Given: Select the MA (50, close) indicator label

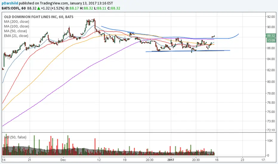Looking at the screenshot, I should [16, 31].
